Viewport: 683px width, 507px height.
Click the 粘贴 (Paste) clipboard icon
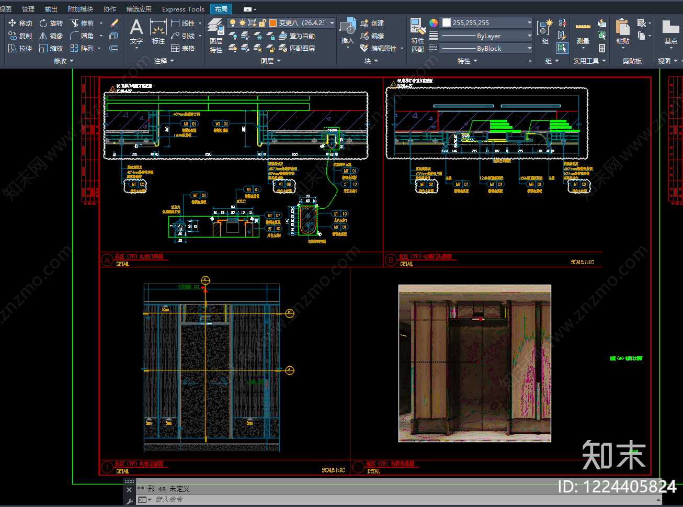coord(622,32)
